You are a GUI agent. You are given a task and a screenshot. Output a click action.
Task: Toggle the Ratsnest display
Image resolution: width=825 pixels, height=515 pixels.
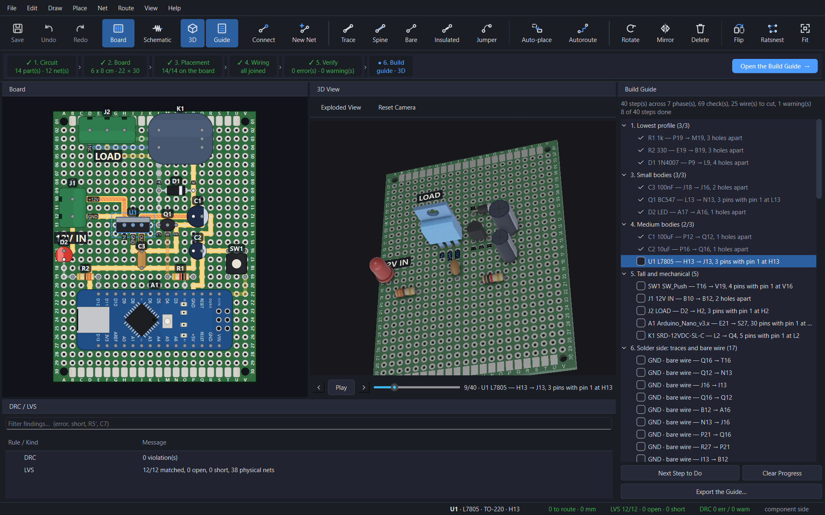pyautogui.click(x=772, y=33)
